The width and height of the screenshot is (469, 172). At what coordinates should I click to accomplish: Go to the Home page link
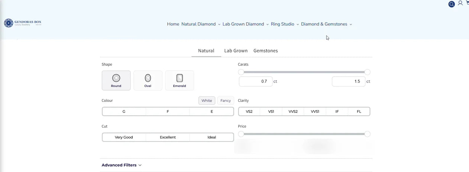[x=173, y=24]
